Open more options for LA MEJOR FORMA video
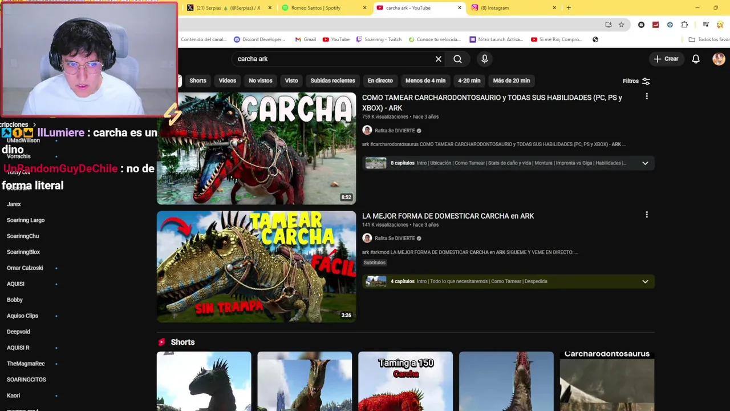 point(647,215)
